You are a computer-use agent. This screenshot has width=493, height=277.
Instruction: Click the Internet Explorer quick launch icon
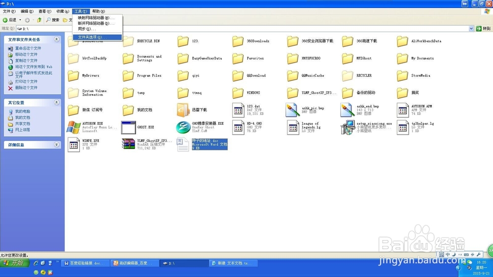(36, 263)
